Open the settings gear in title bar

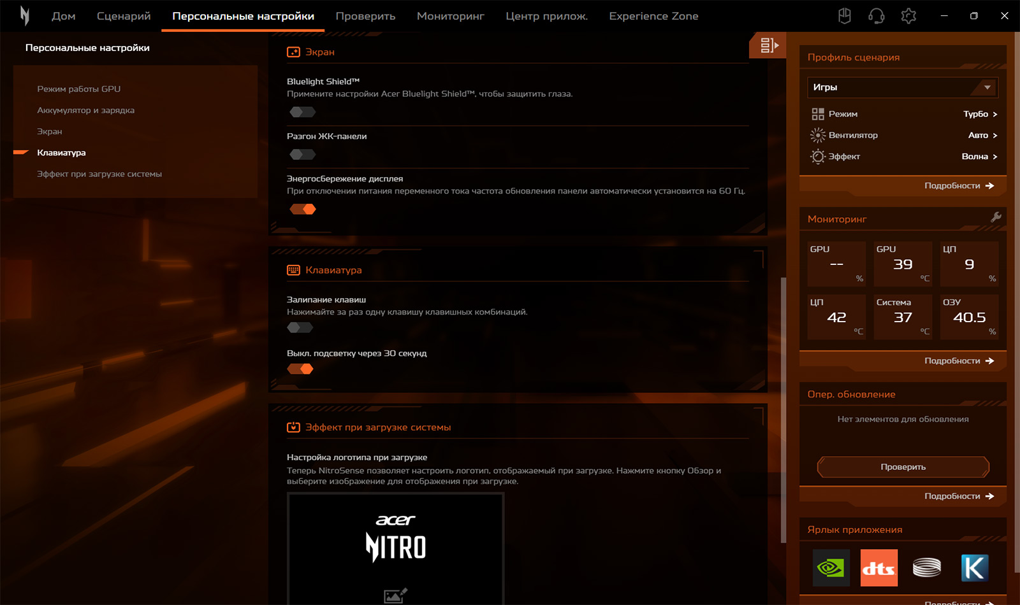coord(908,16)
